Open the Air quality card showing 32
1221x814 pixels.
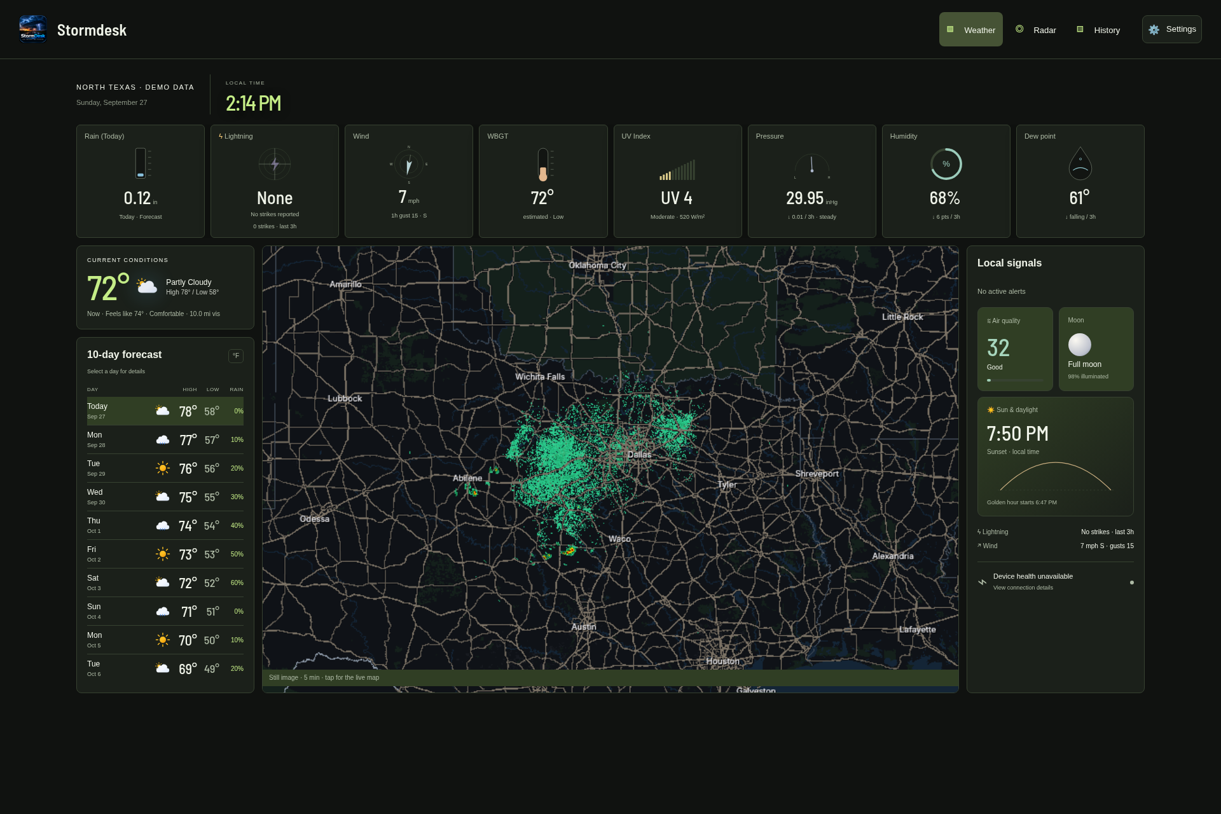click(x=1015, y=349)
